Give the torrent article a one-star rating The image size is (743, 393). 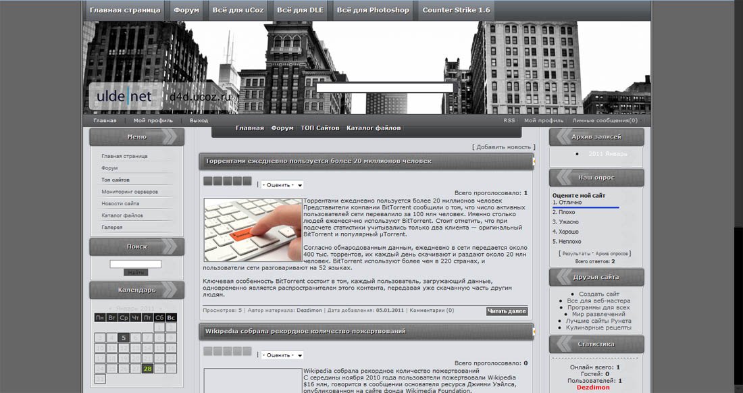point(207,181)
